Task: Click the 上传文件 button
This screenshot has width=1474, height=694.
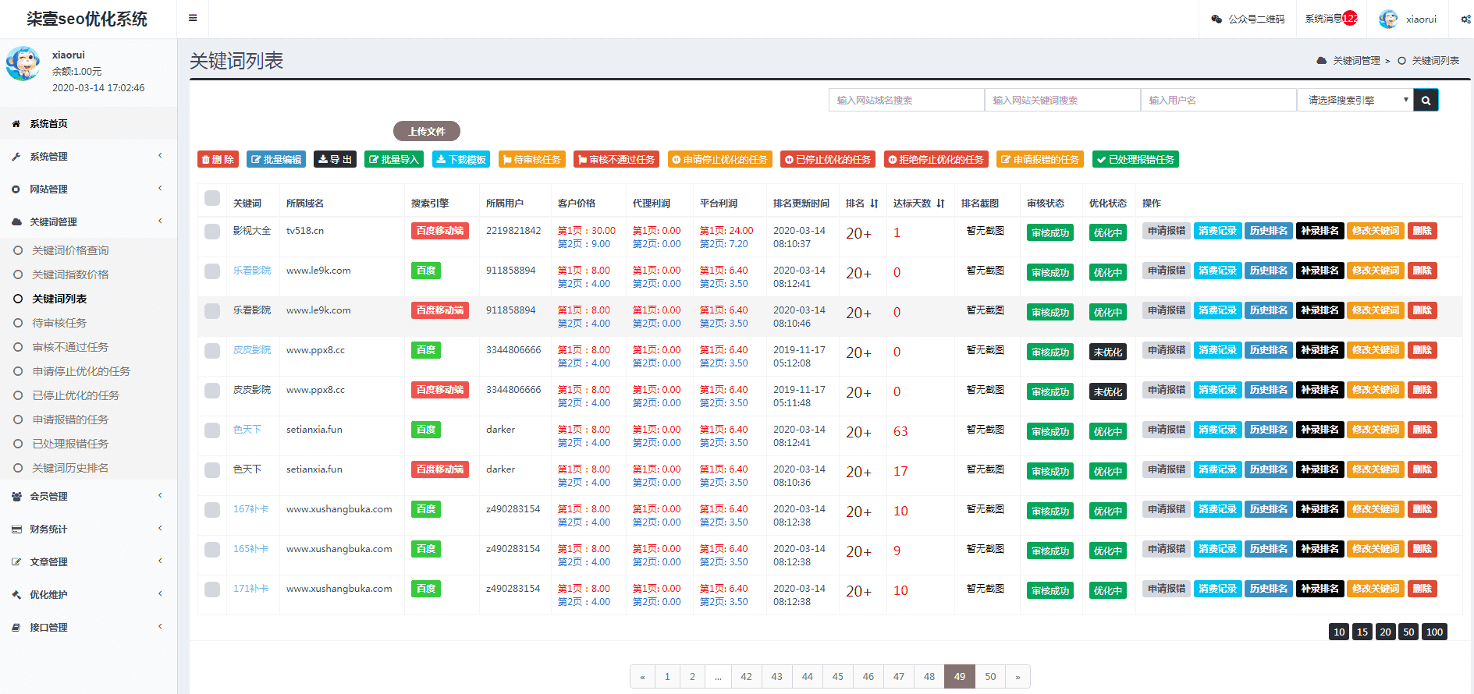Action: 426,131
